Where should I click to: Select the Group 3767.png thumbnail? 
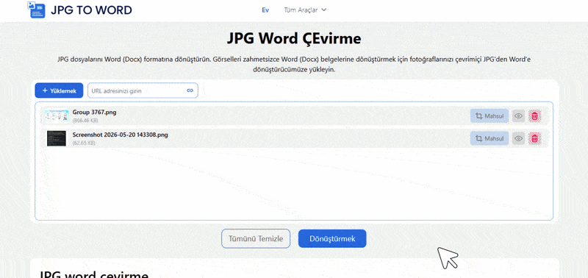pyautogui.click(x=57, y=116)
